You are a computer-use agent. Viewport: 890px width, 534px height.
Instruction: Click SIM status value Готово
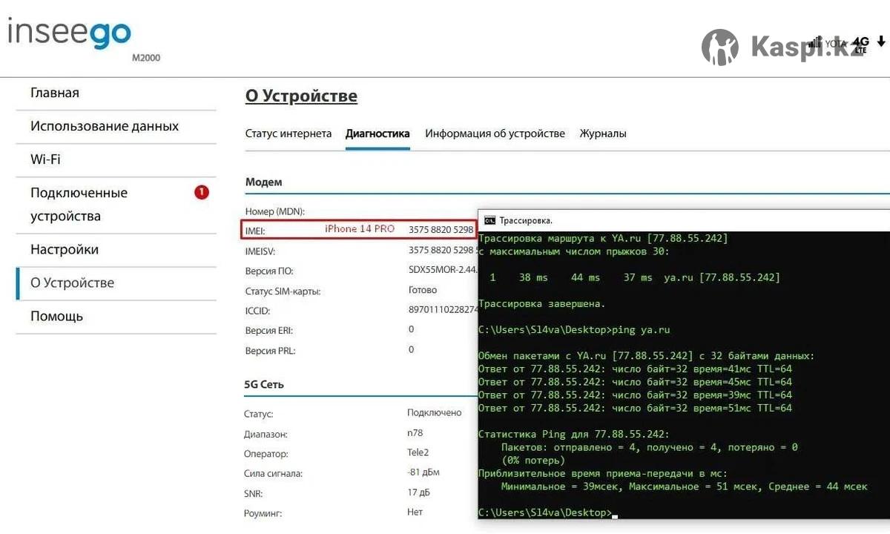pyautogui.click(x=423, y=290)
